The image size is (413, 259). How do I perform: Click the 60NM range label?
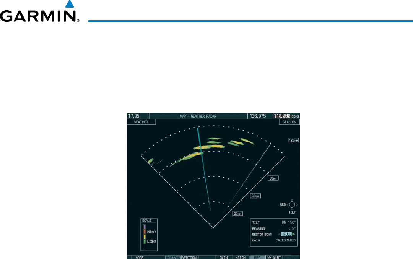255,196
